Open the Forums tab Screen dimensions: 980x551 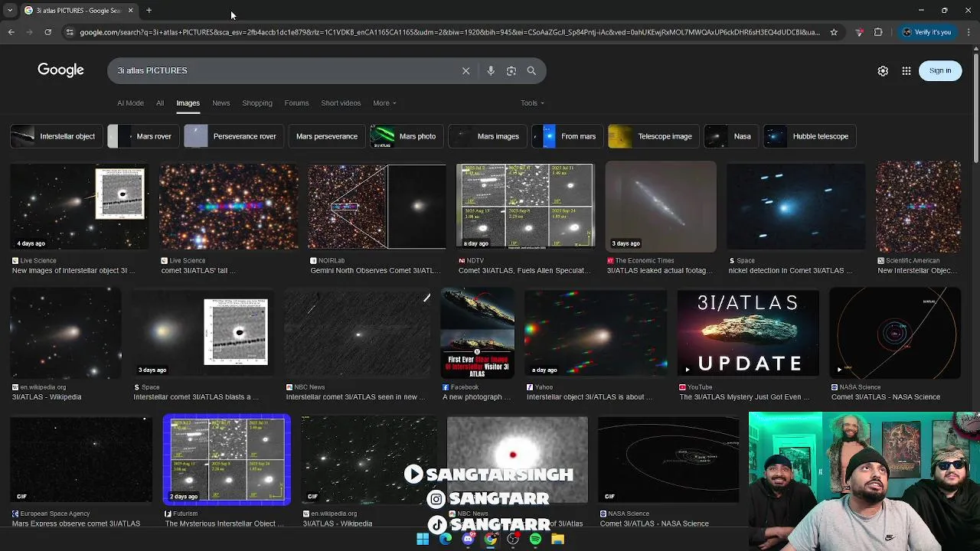[296, 103]
